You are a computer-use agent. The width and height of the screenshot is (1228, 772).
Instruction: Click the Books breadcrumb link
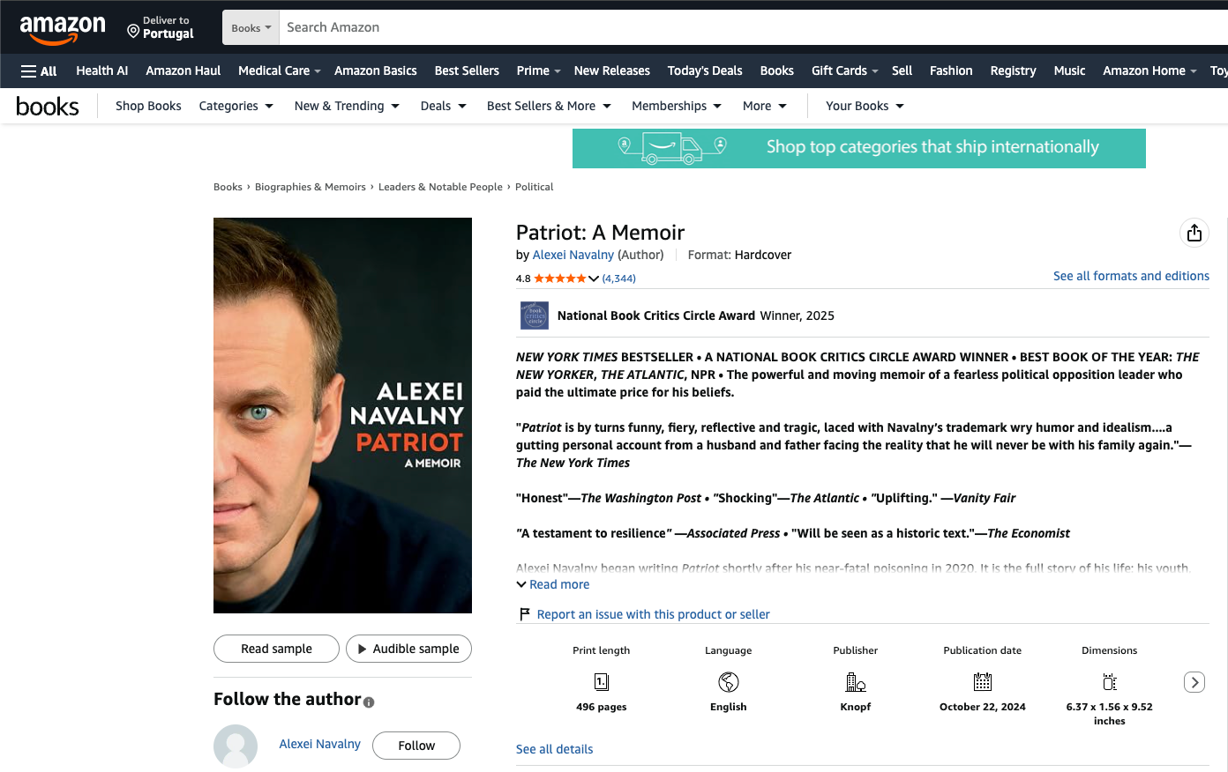pos(228,187)
